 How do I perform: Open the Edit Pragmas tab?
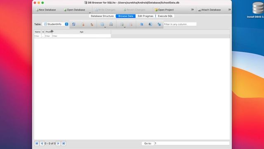(146, 16)
